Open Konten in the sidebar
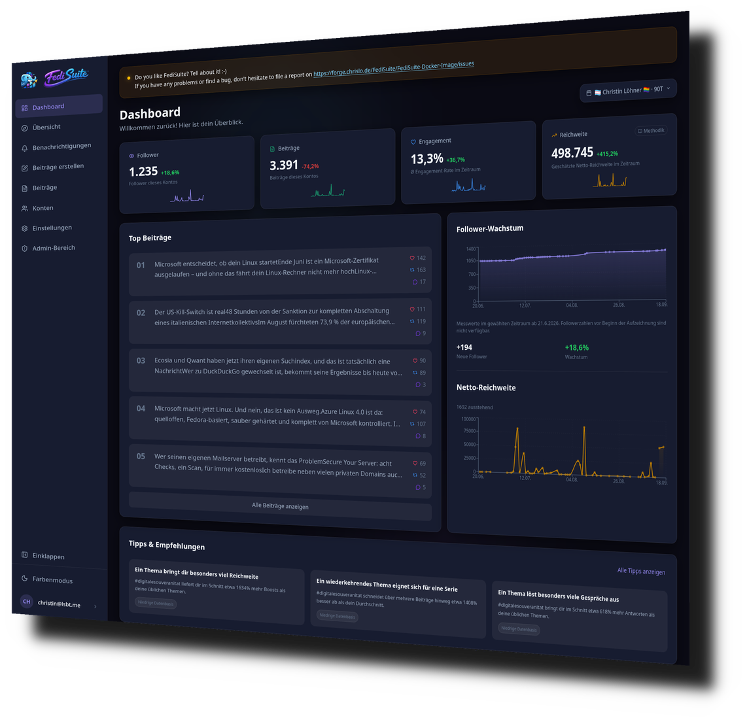 (59, 208)
